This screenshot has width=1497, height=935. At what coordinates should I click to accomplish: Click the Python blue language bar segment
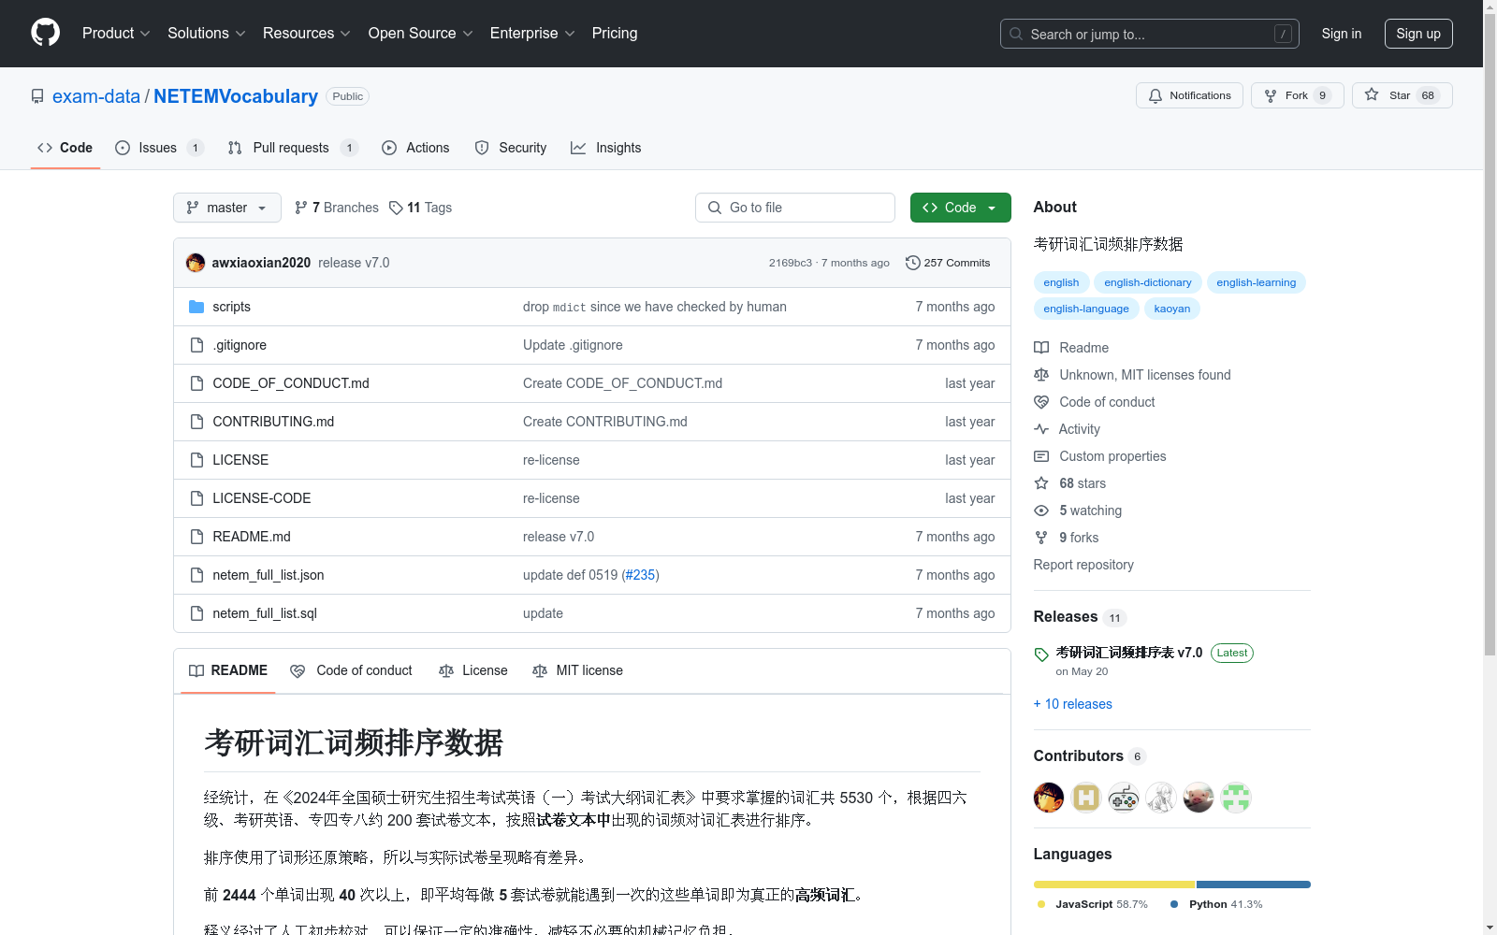(x=1254, y=885)
